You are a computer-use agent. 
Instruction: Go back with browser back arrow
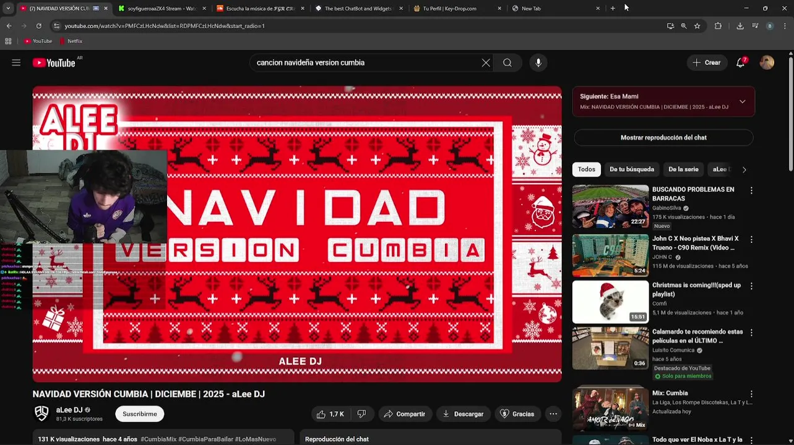[x=9, y=26]
